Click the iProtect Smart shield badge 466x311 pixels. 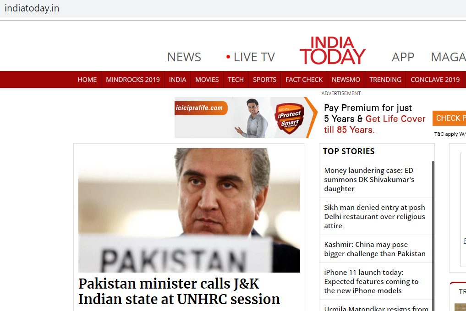[x=290, y=118]
